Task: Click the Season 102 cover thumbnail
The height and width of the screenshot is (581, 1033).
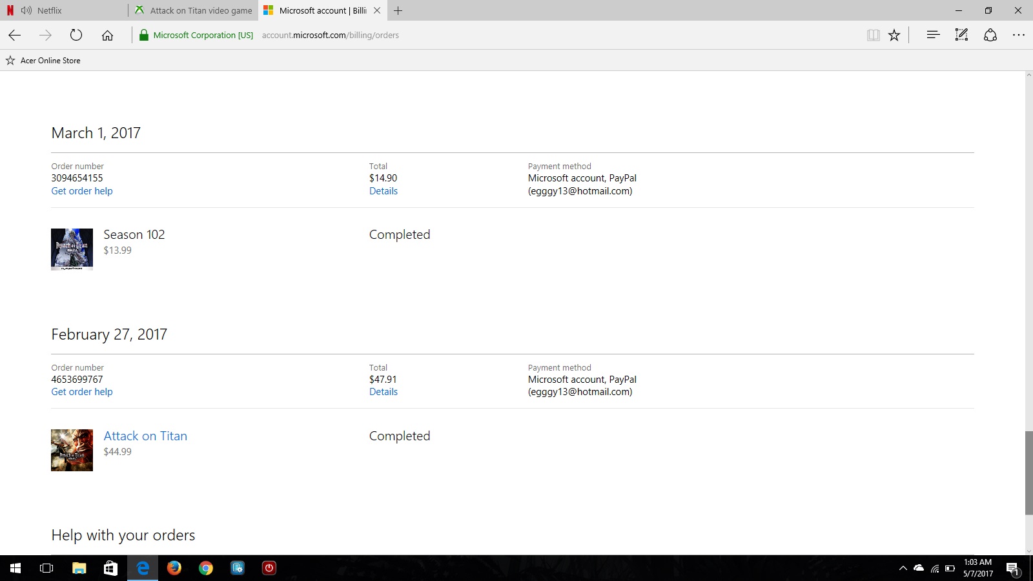Action: click(72, 249)
